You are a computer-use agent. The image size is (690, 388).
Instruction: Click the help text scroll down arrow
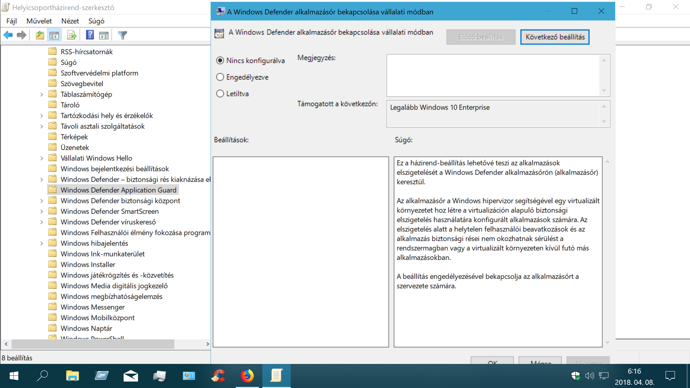tap(607, 342)
